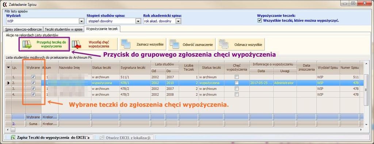The image size is (374, 144).
Task: Uncheck the Wybrane checkbox in row 2
Action: 33,83
